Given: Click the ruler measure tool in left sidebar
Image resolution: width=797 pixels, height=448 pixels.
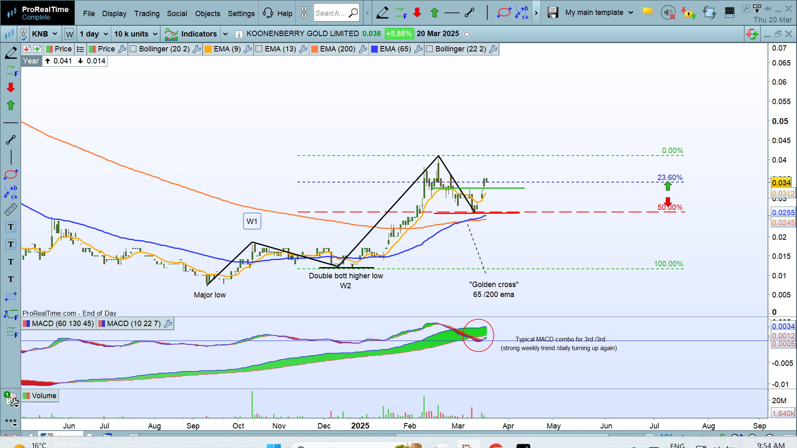Looking at the screenshot, I should [11, 209].
